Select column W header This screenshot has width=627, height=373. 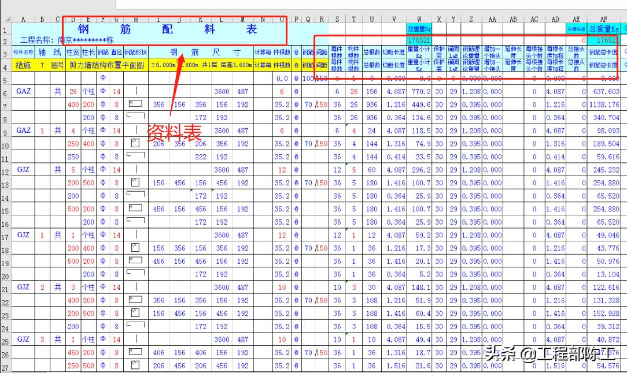[419, 19]
